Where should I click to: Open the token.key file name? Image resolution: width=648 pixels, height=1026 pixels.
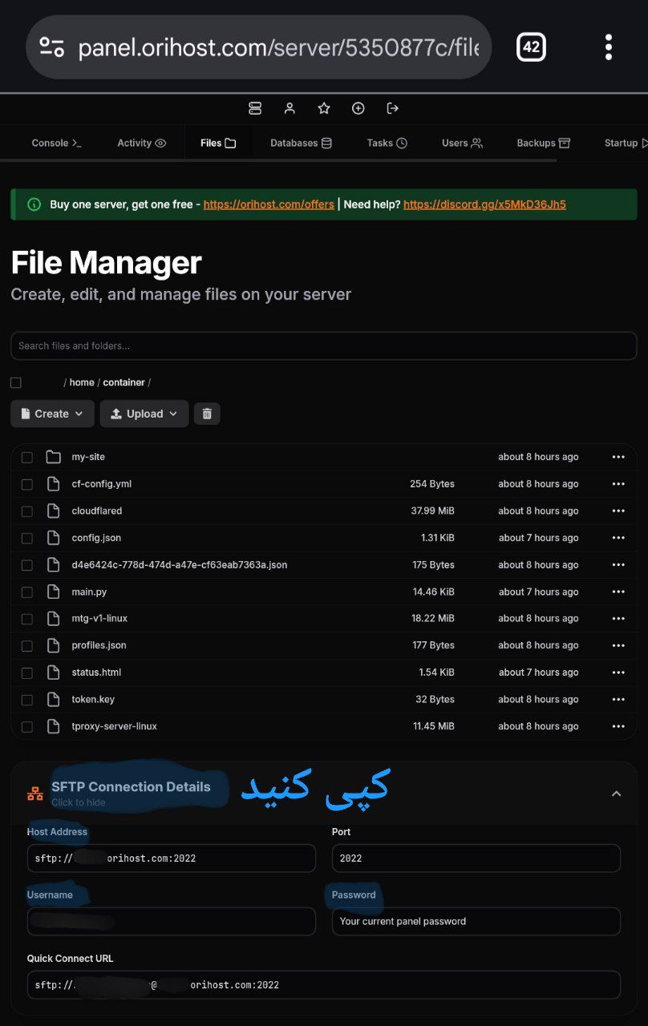pos(93,699)
